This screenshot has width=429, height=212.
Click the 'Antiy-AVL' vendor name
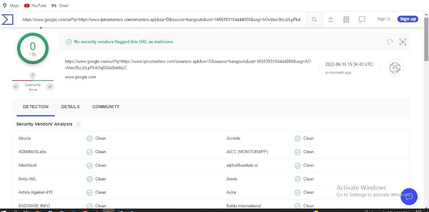coord(27,179)
